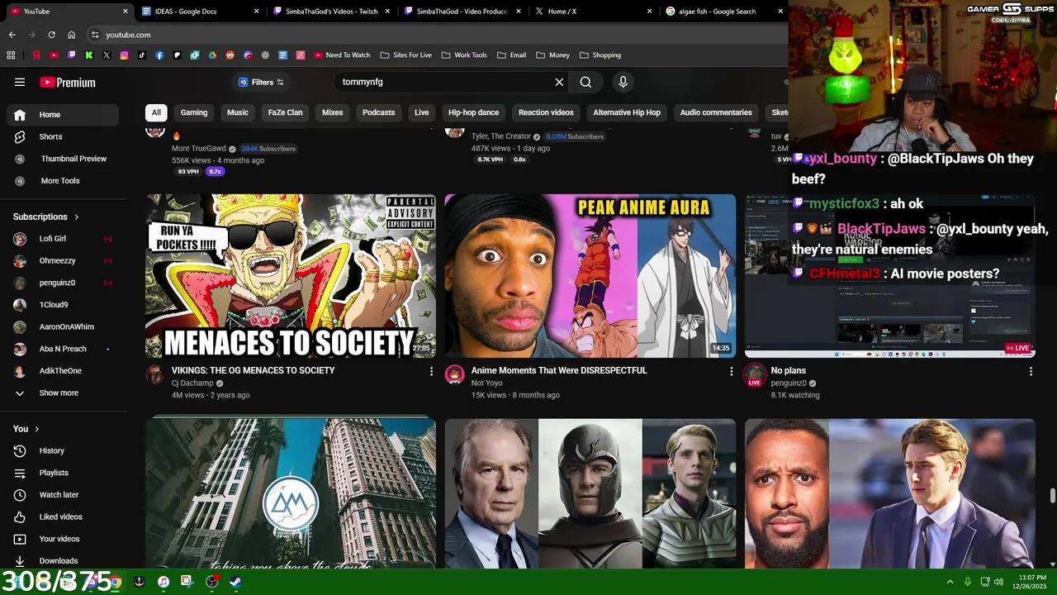
Task: Open more options for Vikings video
Action: point(431,372)
